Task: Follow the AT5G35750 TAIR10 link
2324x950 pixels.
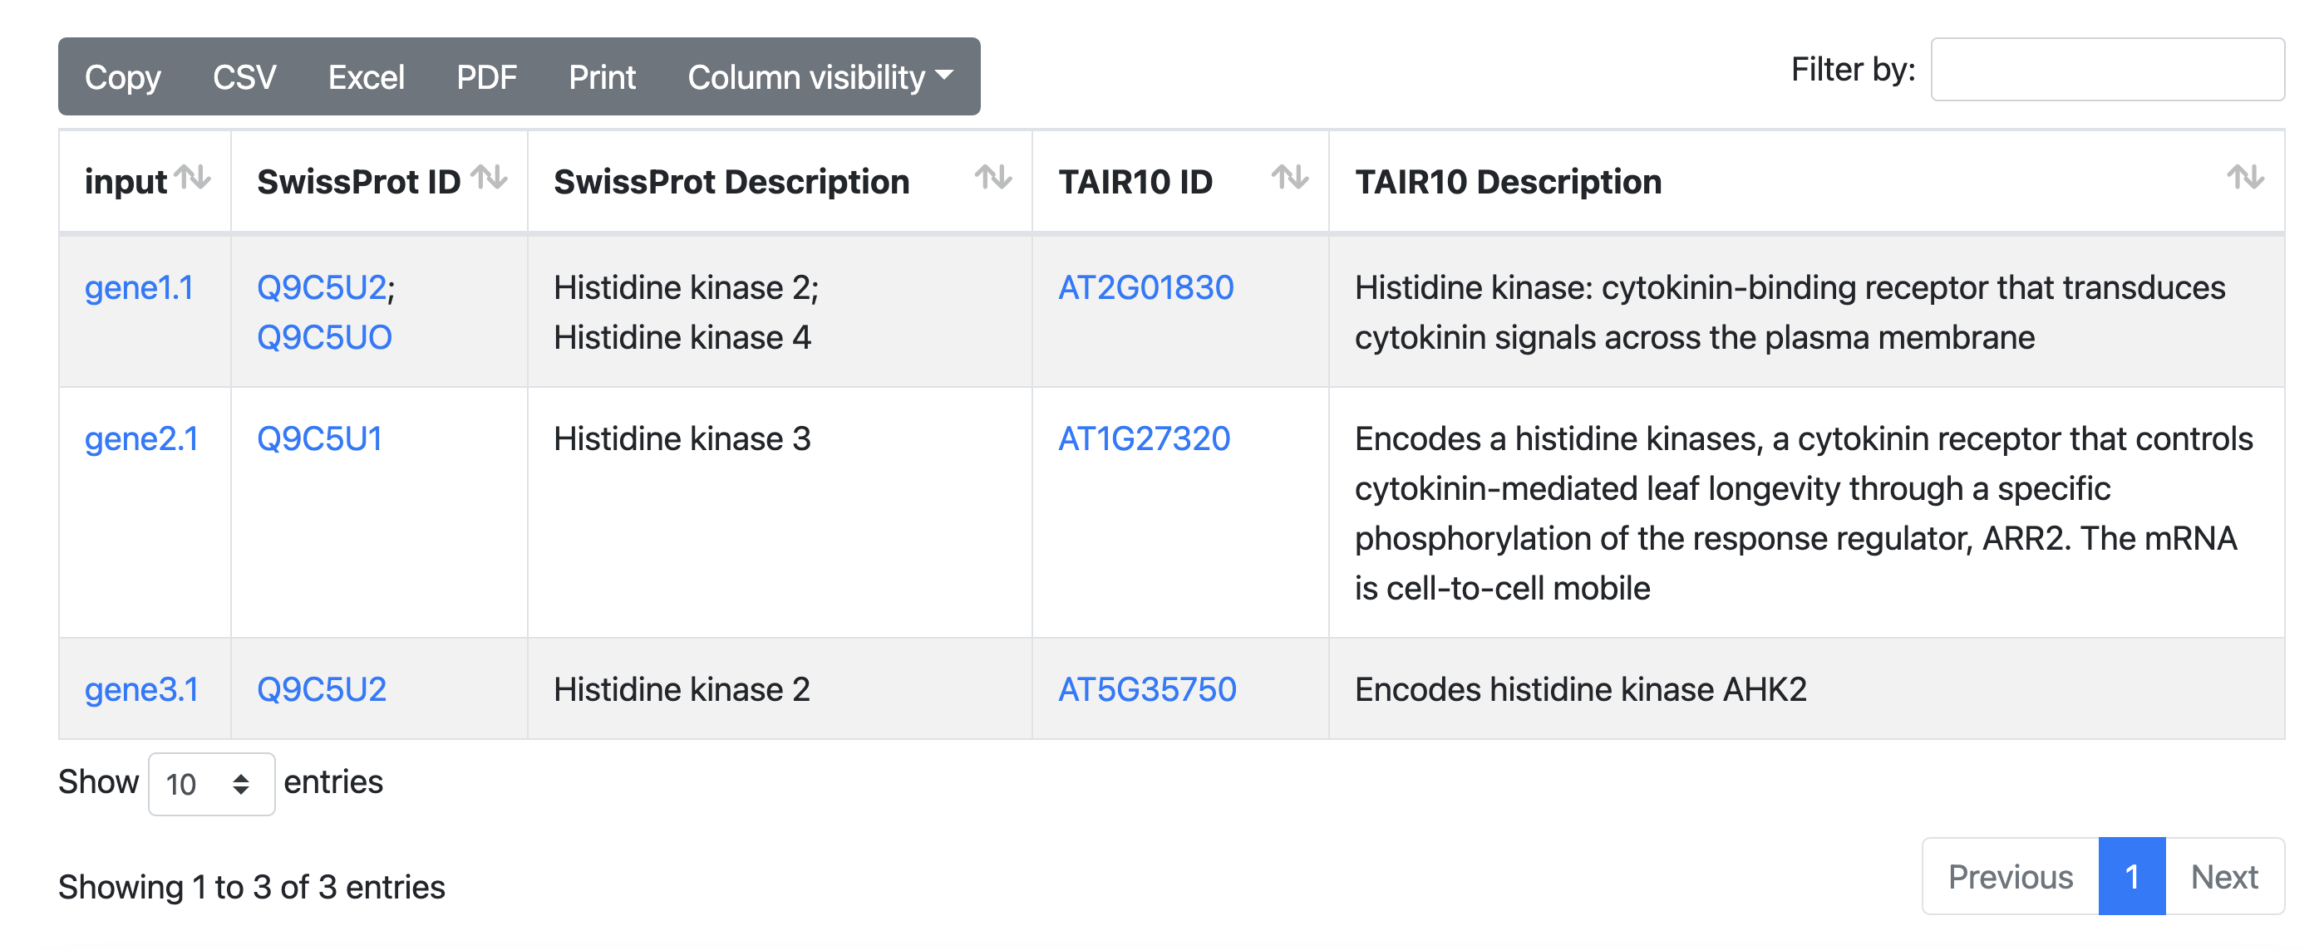Action: pos(1147,689)
